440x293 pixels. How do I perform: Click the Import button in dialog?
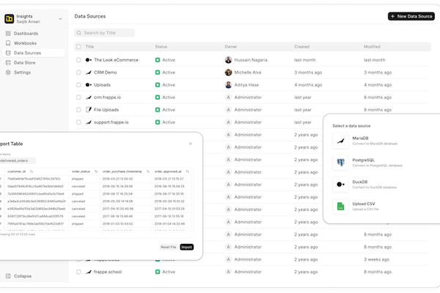click(186, 247)
